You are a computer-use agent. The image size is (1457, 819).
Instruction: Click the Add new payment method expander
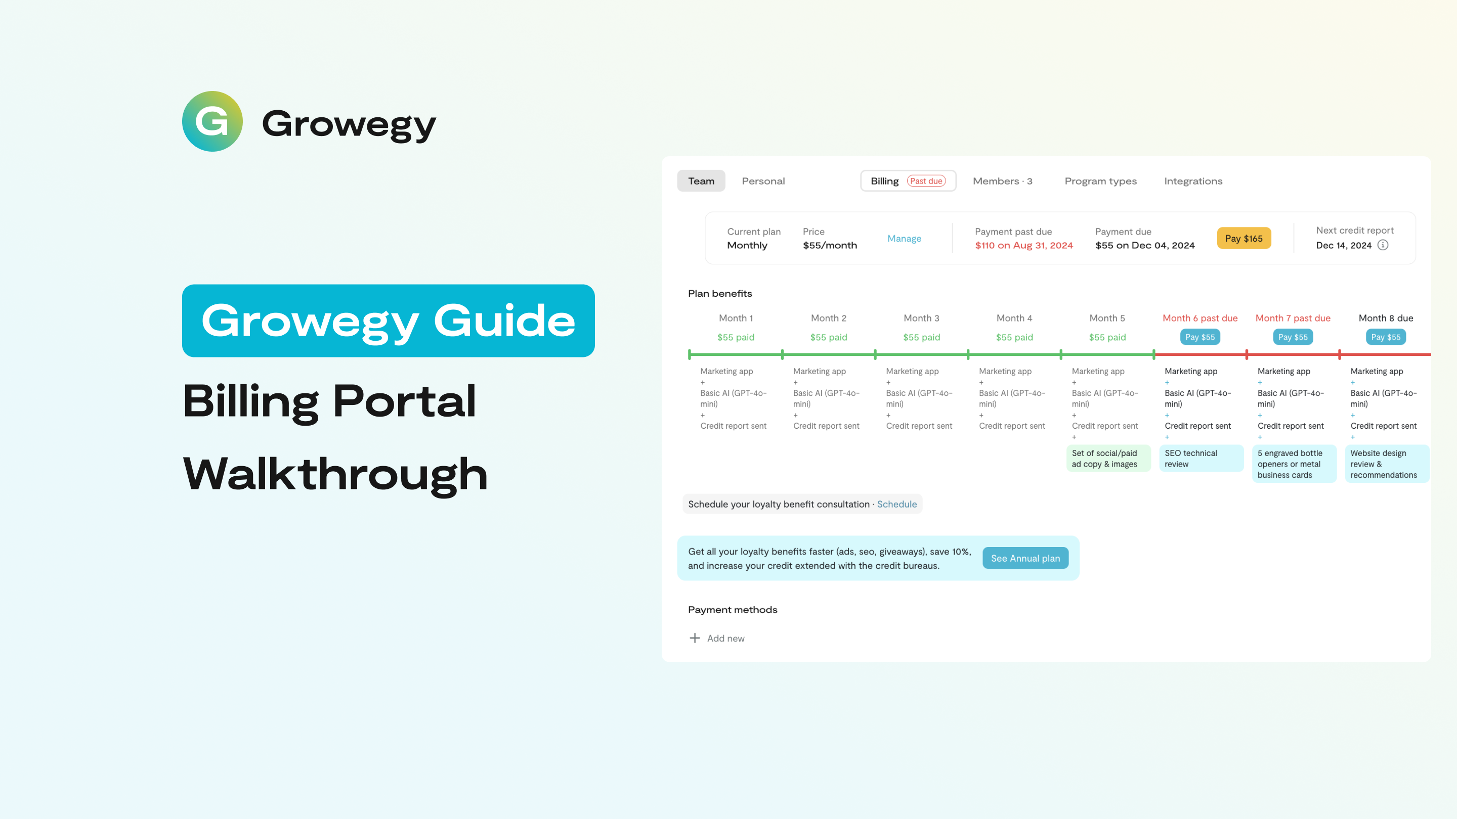pos(717,638)
